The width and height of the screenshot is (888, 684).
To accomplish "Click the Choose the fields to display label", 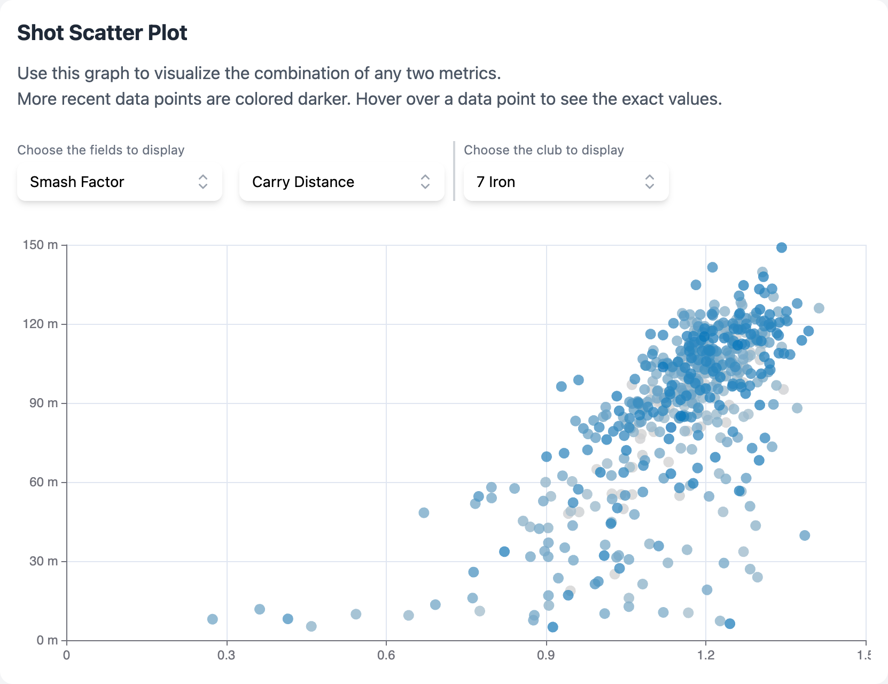I will pos(100,150).
